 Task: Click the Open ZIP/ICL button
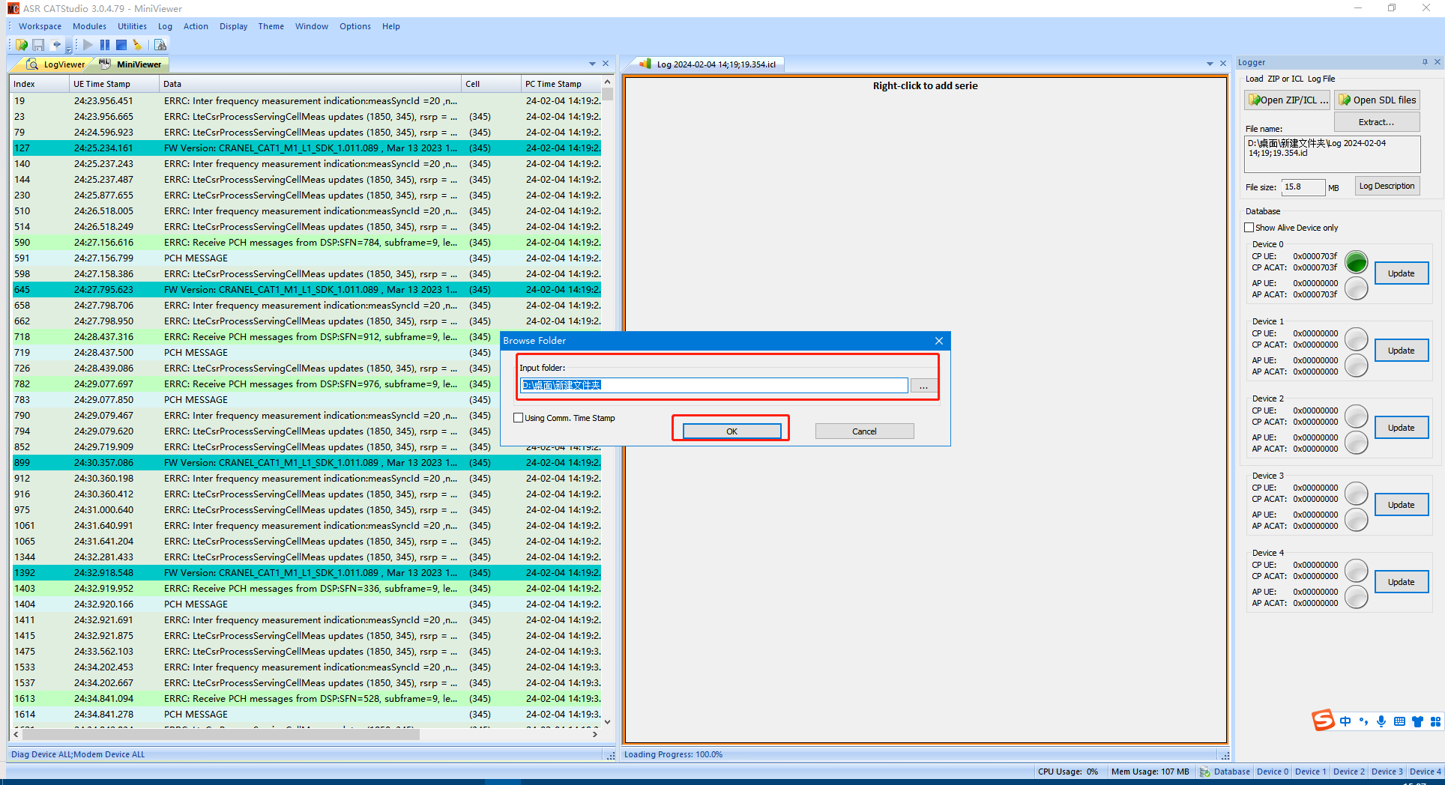click(1288, 100)
